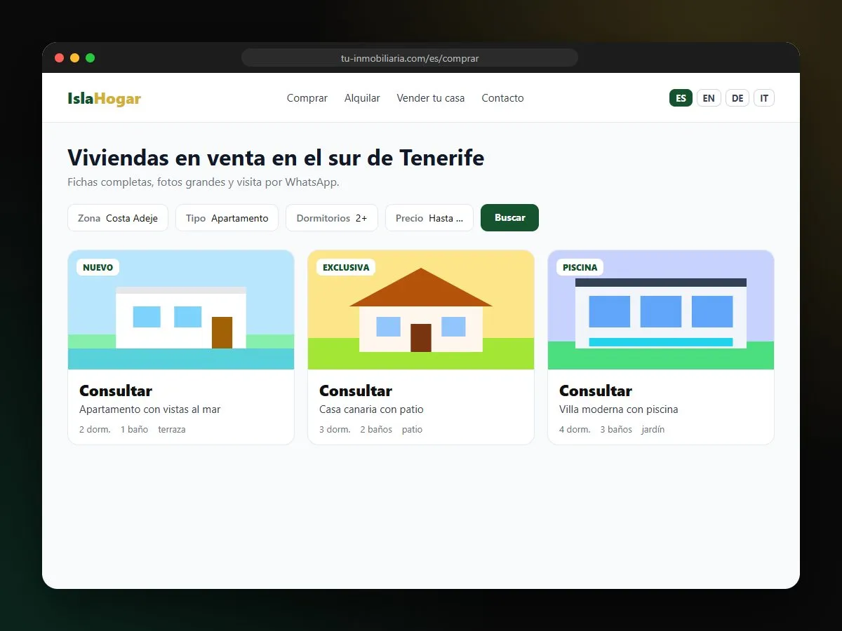Go to Vender tu casa page
This screenshot has width=842, height=631.
pos(431,98)
